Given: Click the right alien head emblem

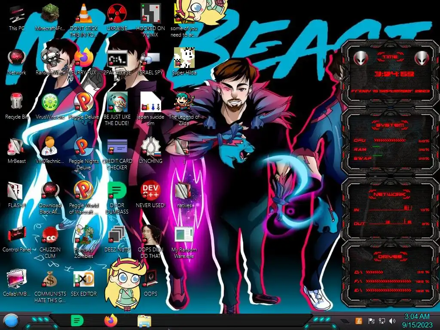Looking at the screenshot, I should pyautogui.click(x=422, y=58).
